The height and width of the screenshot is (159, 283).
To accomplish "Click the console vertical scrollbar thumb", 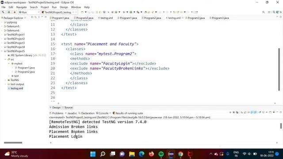I will coord(281,126).
